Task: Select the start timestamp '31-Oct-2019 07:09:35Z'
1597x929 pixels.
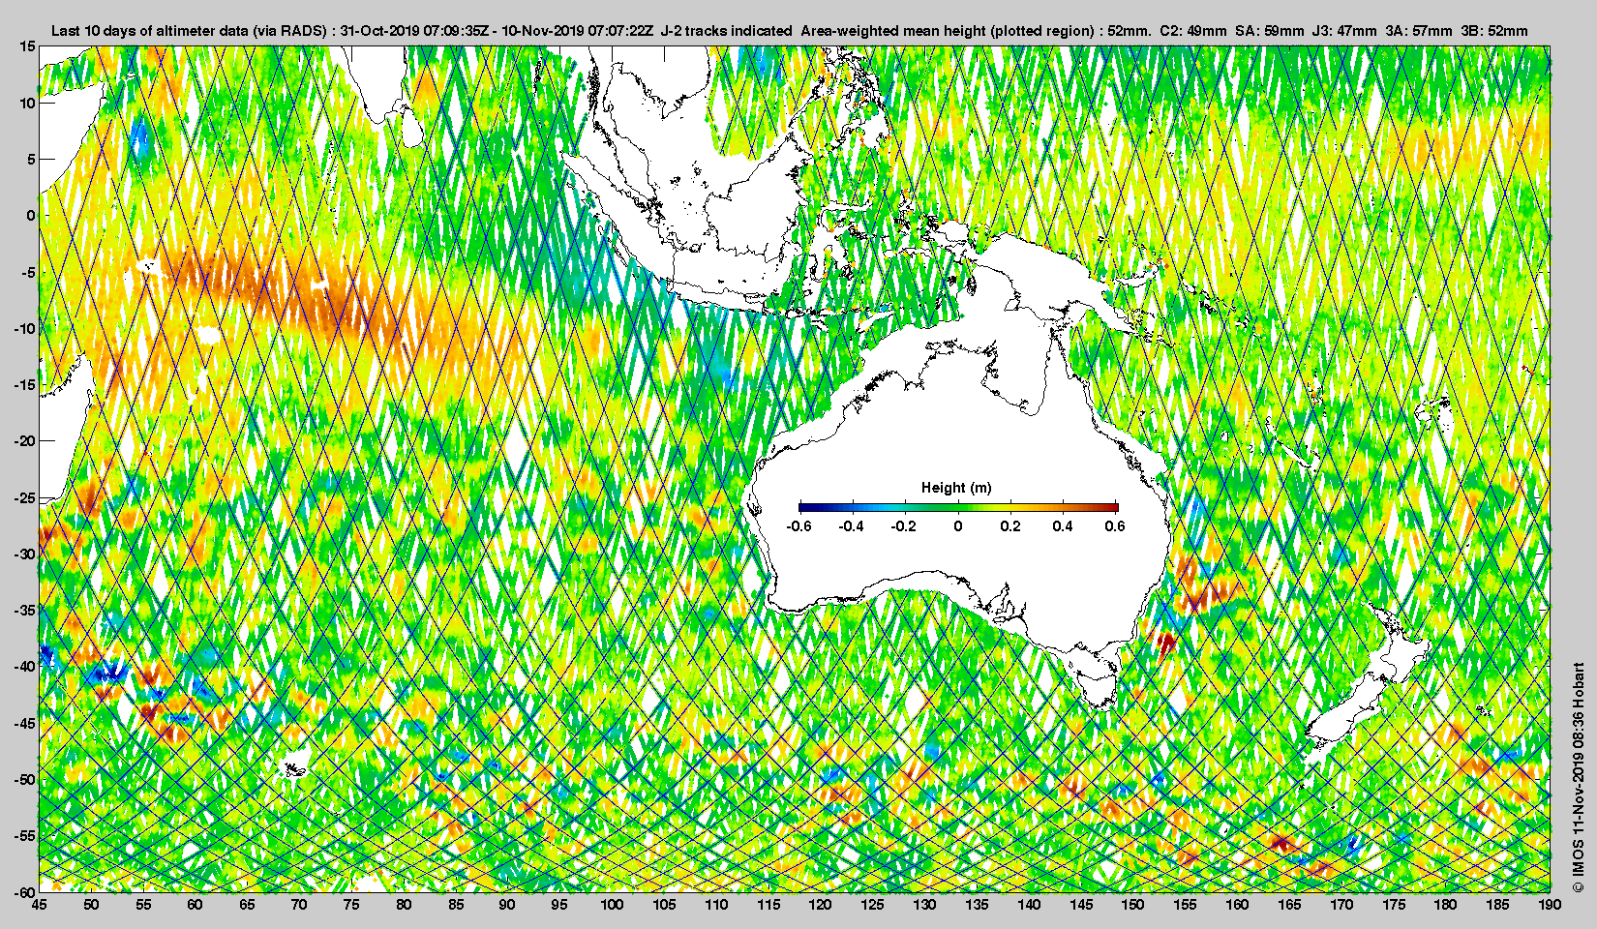Action: click(414, 31)
